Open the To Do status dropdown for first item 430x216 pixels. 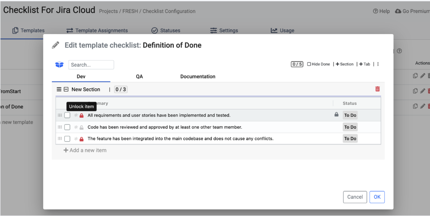click(350, 116)
